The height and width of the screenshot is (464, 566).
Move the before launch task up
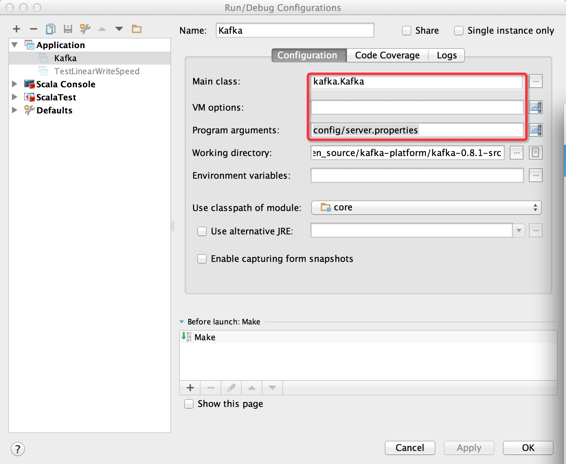point(252,388)
